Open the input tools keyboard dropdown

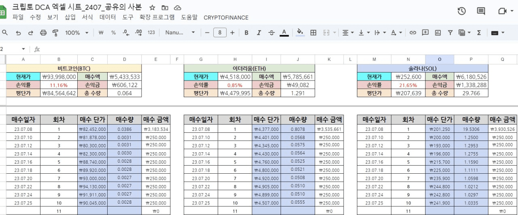(x=497, y=33)
